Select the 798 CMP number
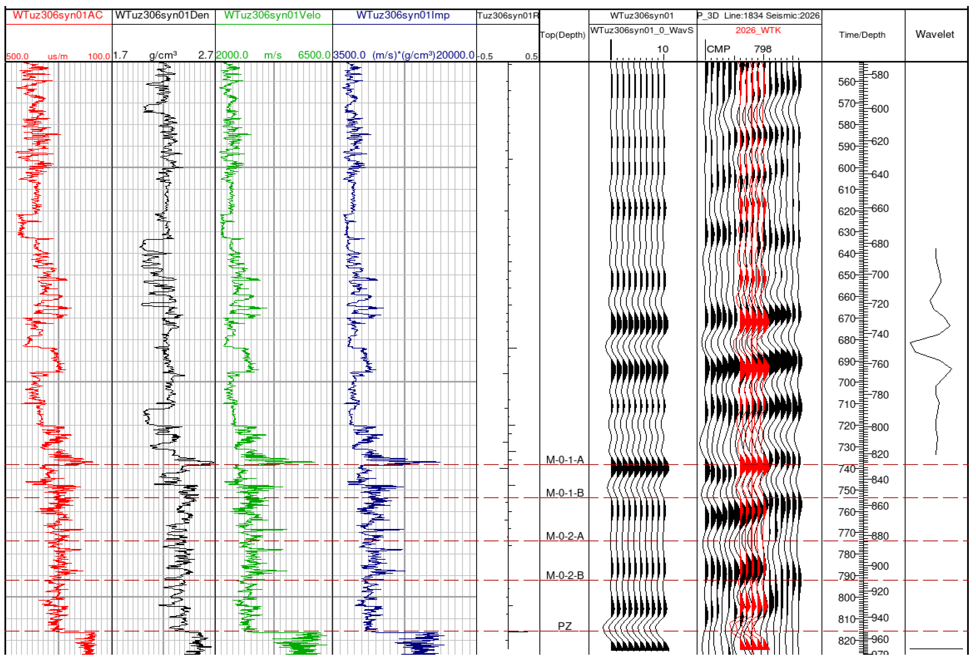 [763, 49]
